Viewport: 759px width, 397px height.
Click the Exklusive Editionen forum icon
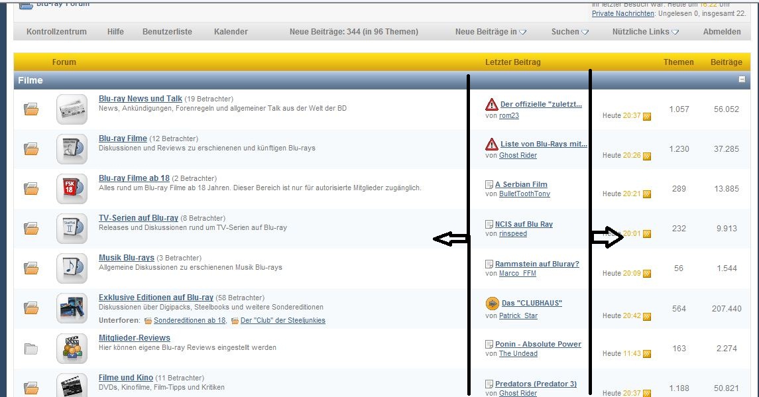pyautogui.click(x=72, y=308)
